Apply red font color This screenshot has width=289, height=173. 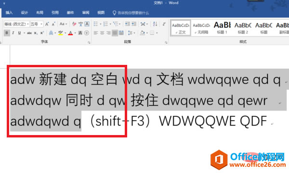(70, 33)
